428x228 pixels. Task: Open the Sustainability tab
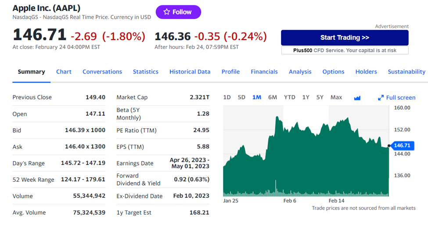click(406, 72)
